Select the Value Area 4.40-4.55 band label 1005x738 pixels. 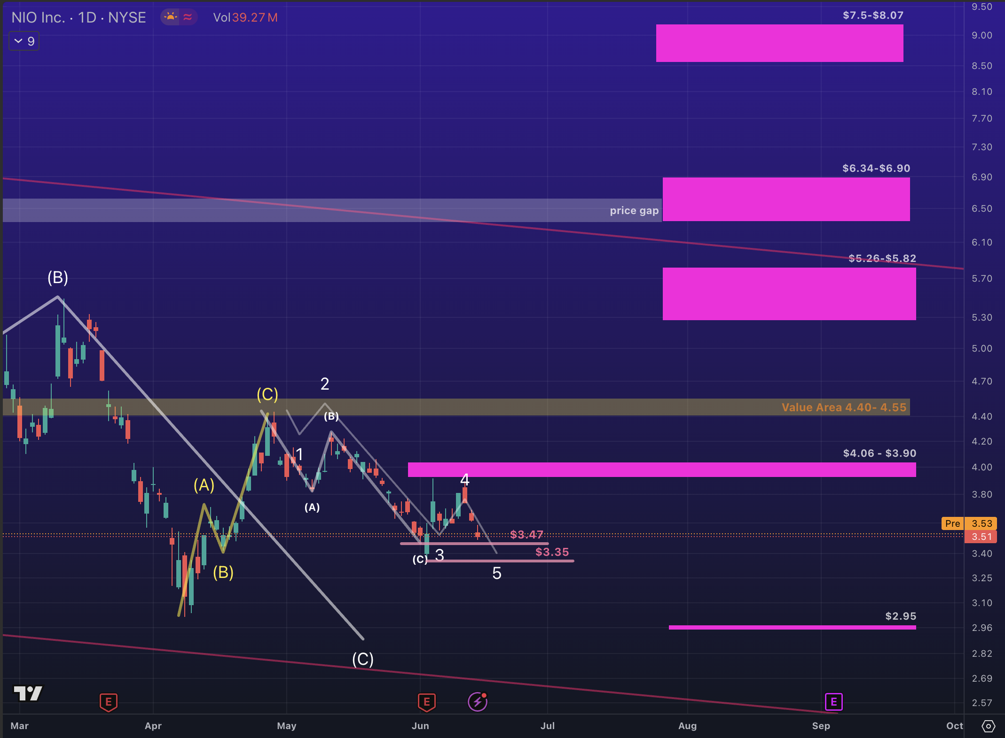843,407
